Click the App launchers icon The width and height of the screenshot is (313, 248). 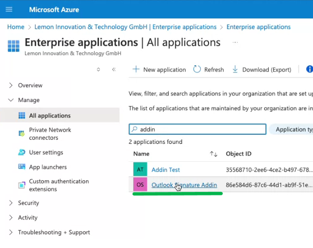(x=21, y=167)
